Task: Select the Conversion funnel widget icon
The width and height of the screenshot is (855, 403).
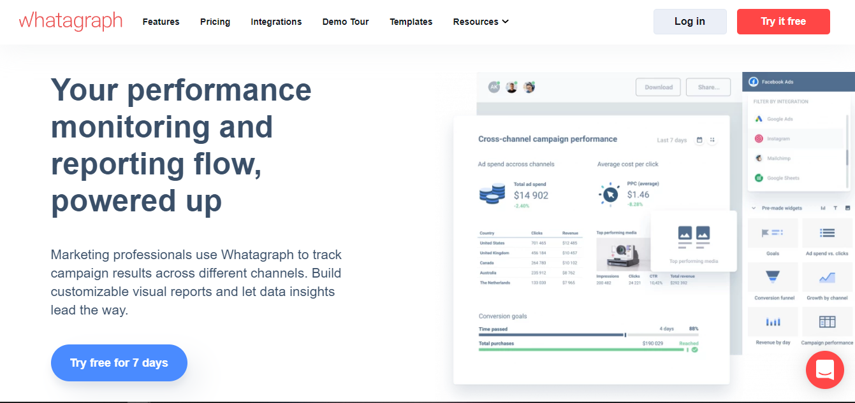Action: (772, 278)
